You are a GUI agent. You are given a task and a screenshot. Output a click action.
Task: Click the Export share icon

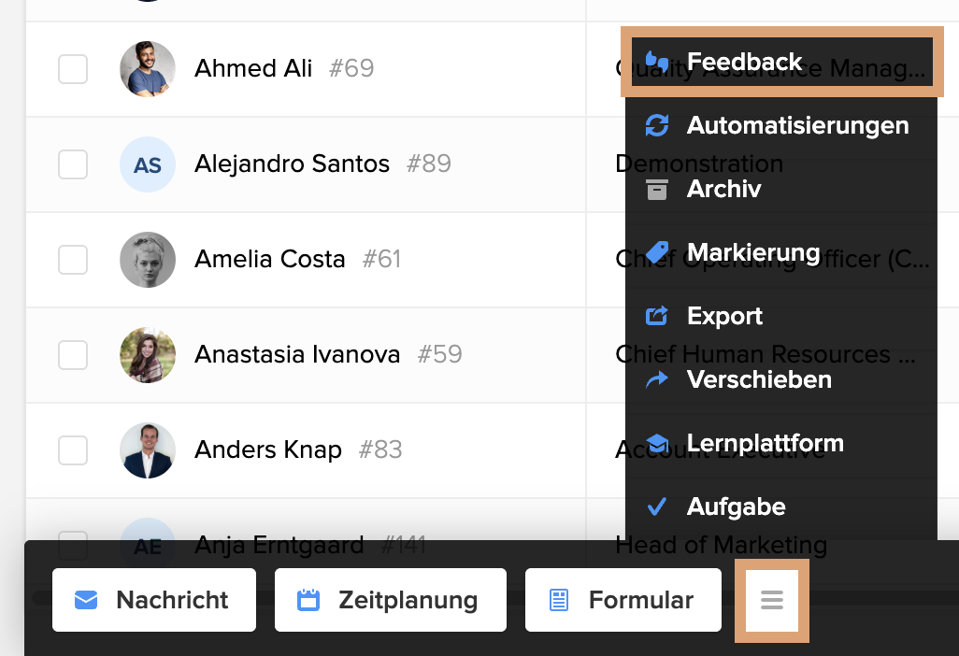[x=657, y=316]
